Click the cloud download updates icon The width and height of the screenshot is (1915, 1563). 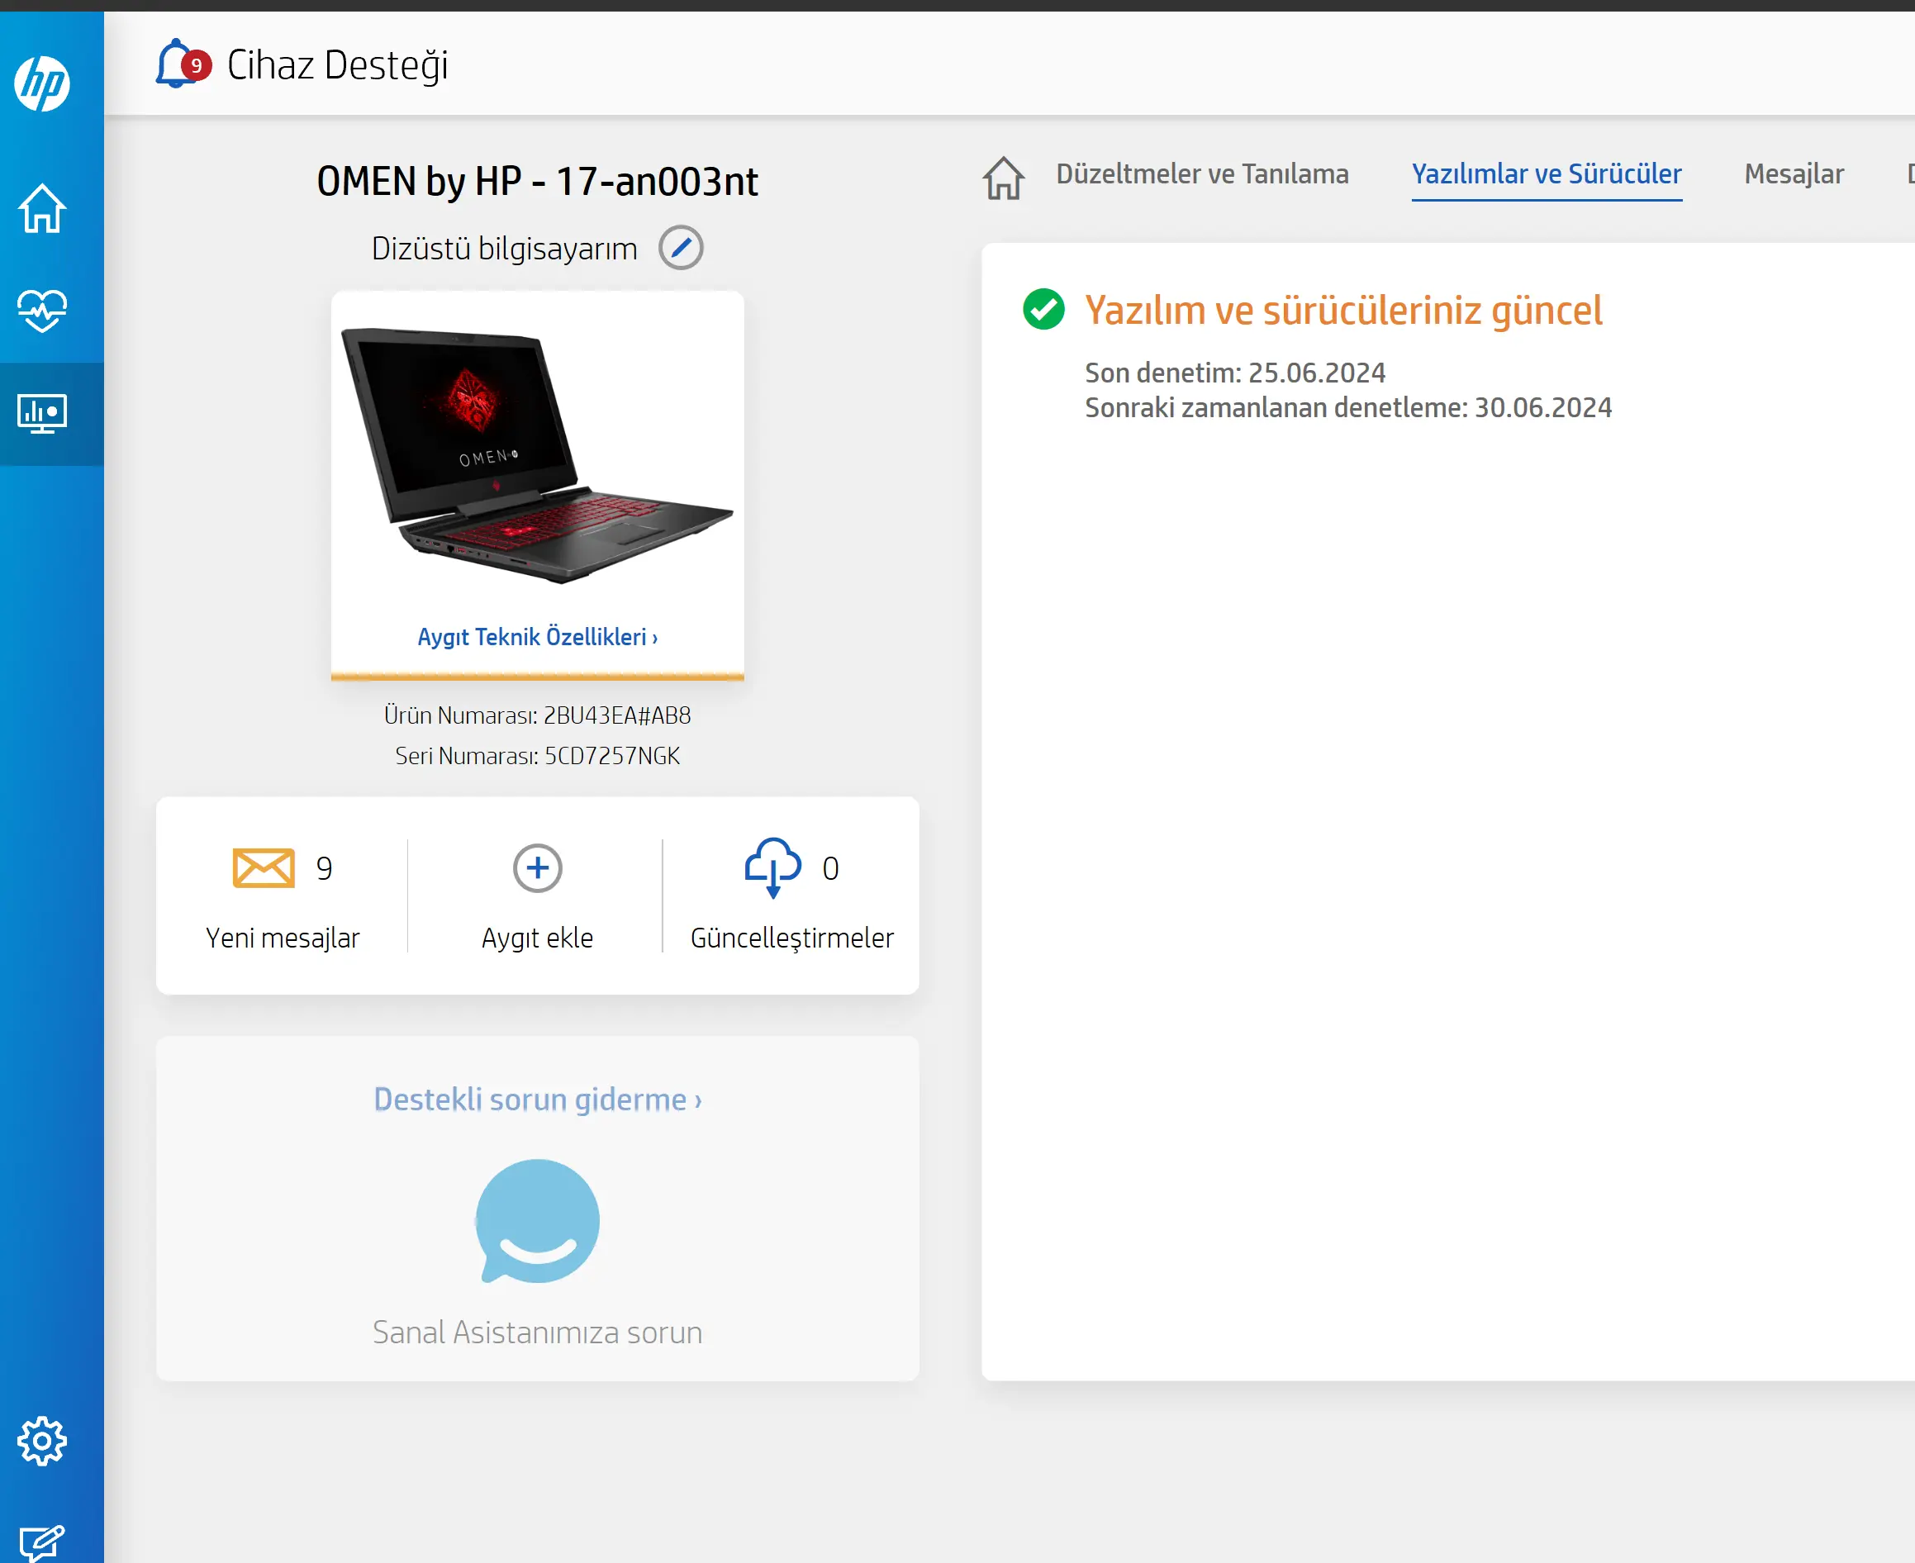[x=772, y=868]
